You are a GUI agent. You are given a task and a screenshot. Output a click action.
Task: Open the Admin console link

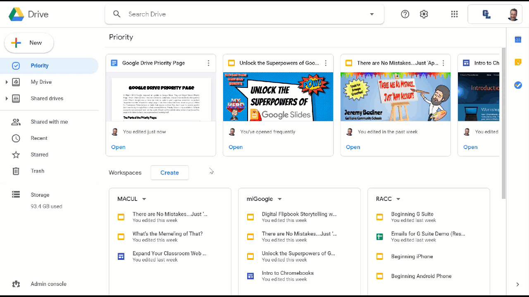[x=49, y=284]
